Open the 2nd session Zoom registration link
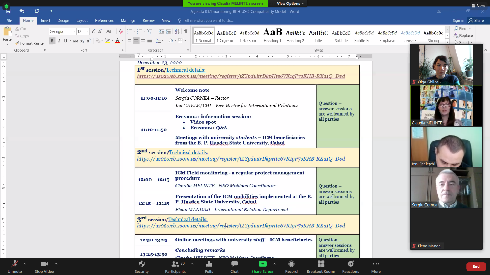The image size is (490, 275). coord(241,159)
